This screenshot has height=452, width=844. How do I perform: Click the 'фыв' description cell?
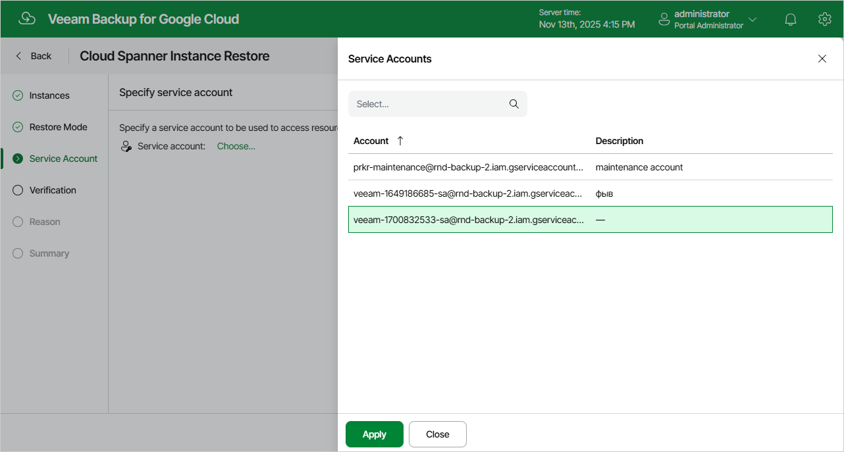coord(604,193)
